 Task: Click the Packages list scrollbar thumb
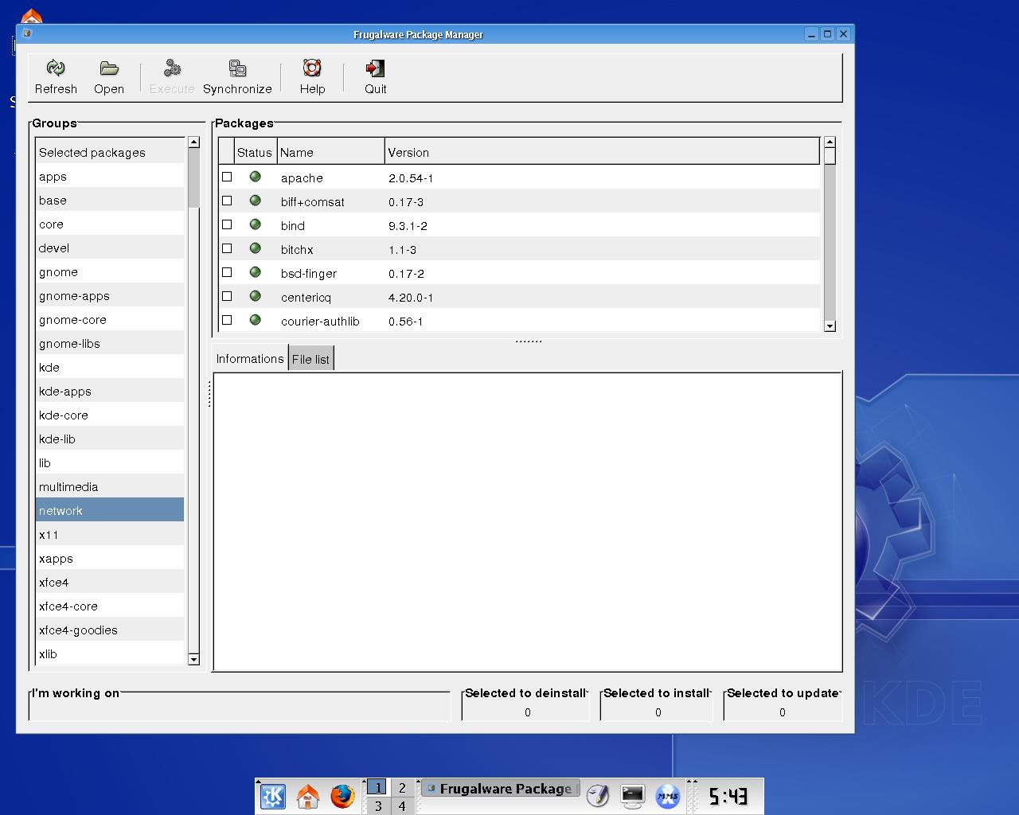coord(830,156)
